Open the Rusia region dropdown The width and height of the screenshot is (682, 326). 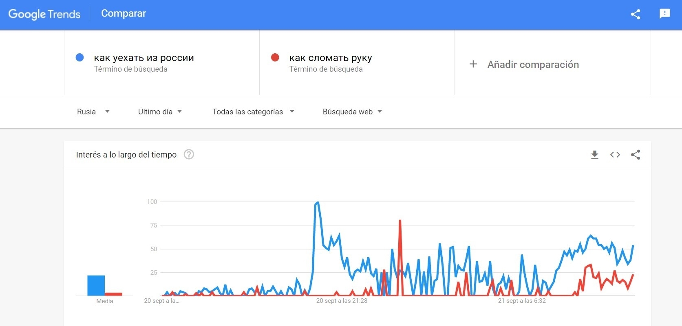point(93,112)
